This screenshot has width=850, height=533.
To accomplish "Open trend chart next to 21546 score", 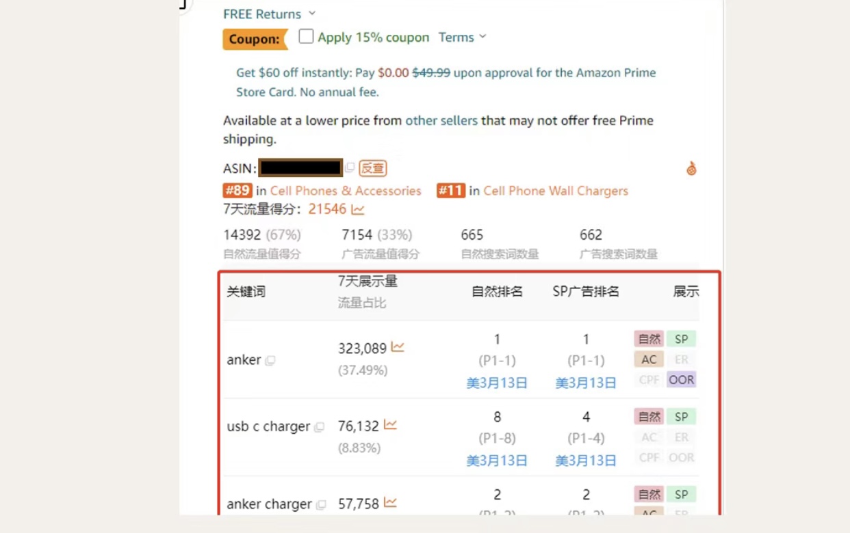I will (x=358, y=209).
